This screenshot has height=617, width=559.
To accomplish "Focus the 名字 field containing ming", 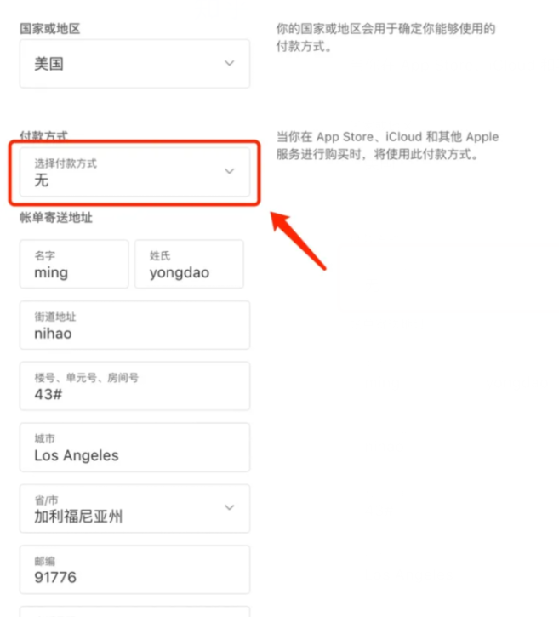I will pyautogui.click(x=74, y=264).
